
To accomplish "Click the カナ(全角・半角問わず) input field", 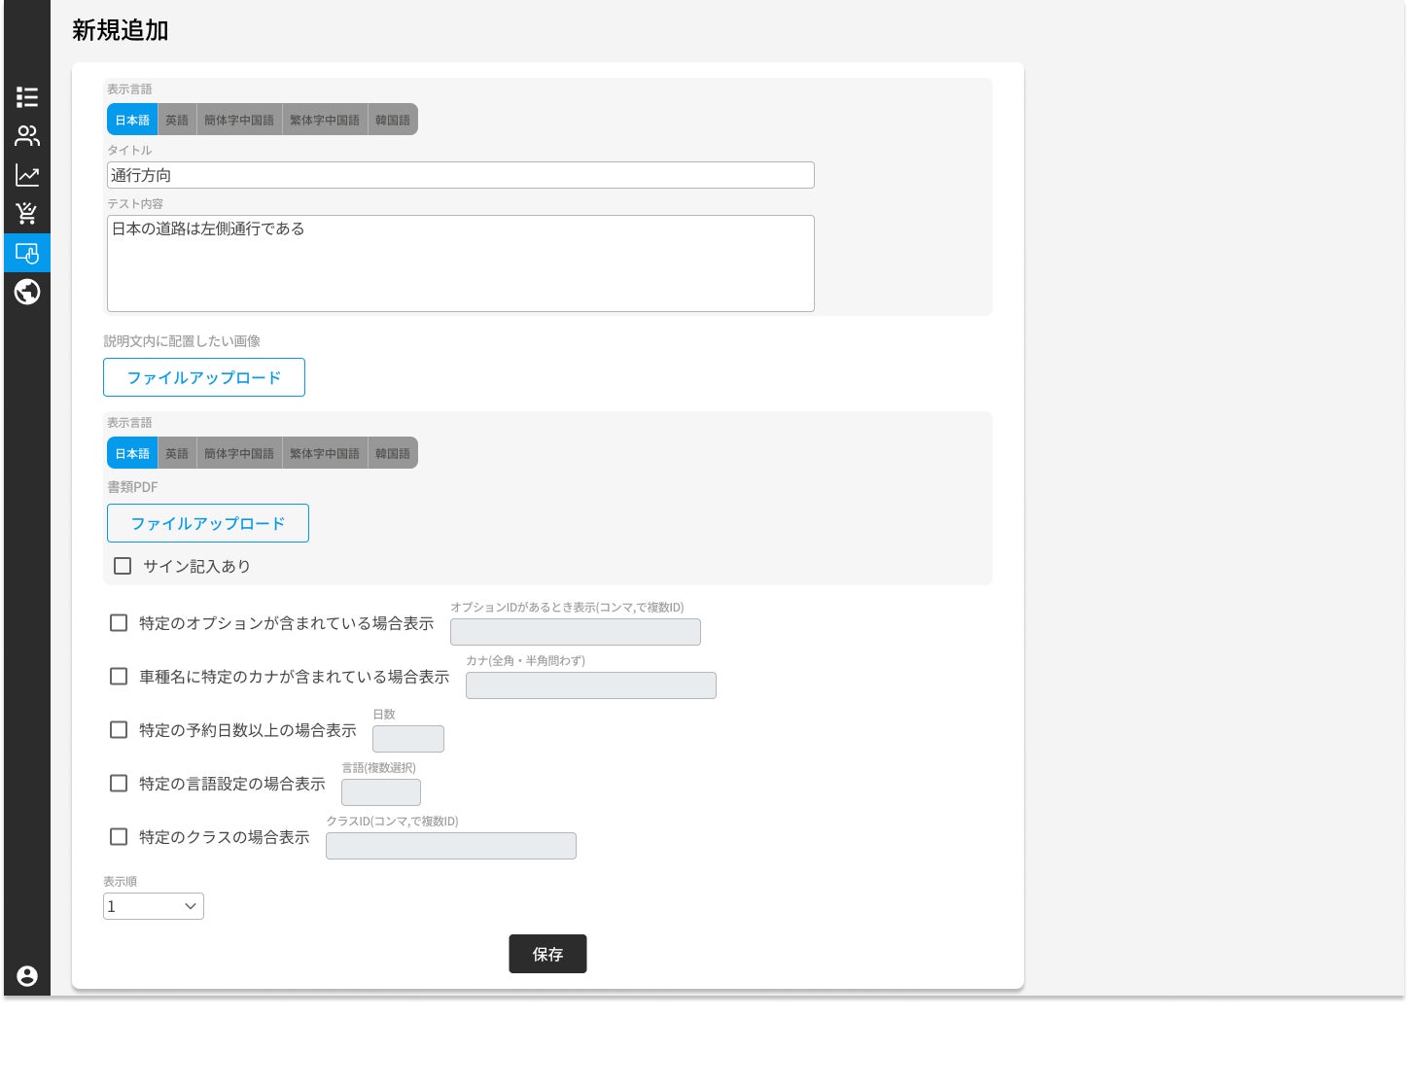I will [591, 685].
